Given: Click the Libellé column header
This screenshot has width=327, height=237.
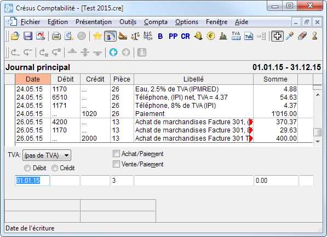Looking at the screenshot, I should 193,79.
